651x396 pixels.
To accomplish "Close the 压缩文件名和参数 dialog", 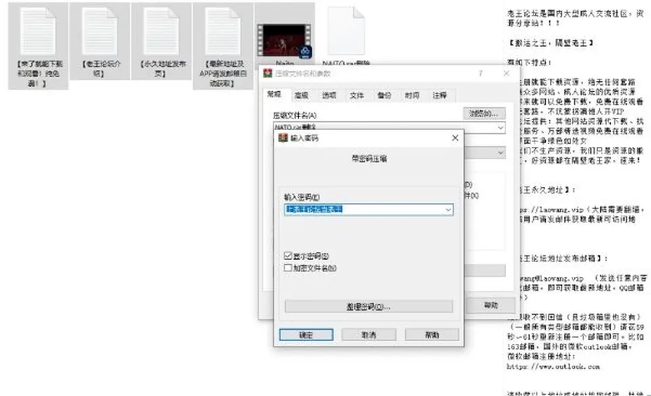I will pyautogui.click(x=506, y=73).
